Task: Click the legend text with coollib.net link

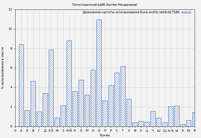Action: click(131, 12)
